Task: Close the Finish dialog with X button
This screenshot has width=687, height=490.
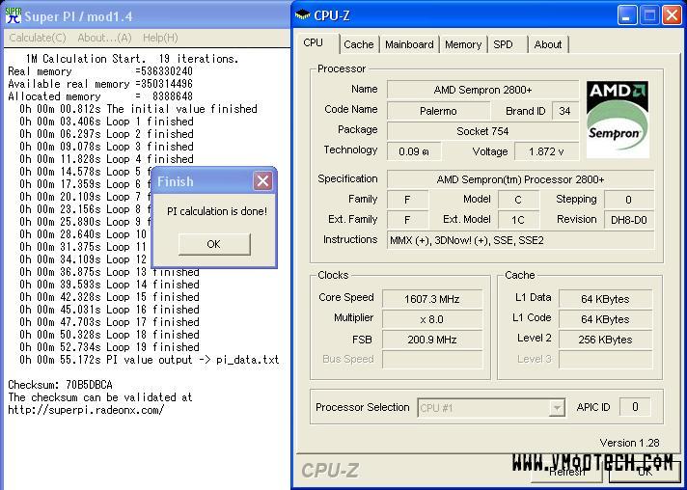Action: 262,180
